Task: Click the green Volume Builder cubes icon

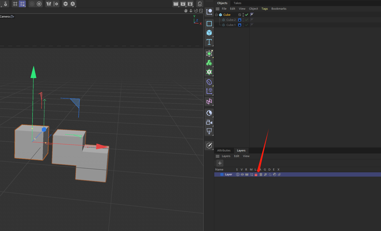Action: pos(209,63)
